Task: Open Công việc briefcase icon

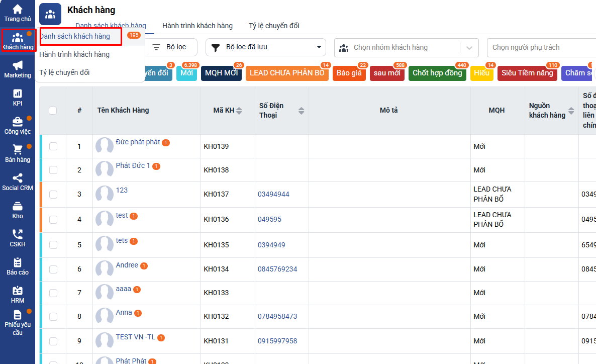Action: tap(18, 122)
